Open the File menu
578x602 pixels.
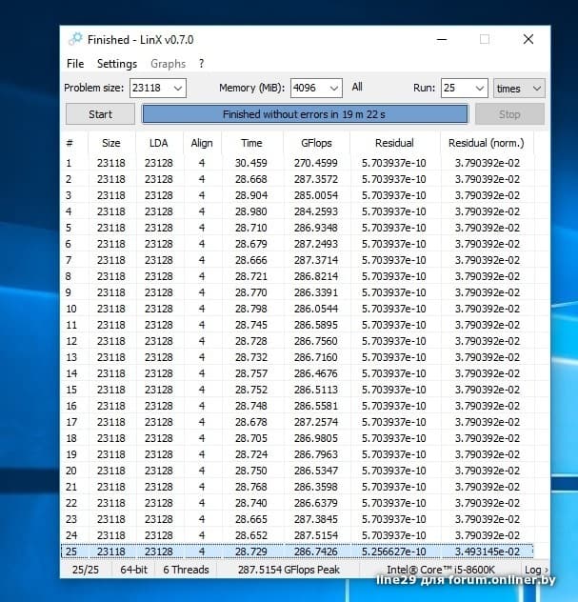pos(75,64)
